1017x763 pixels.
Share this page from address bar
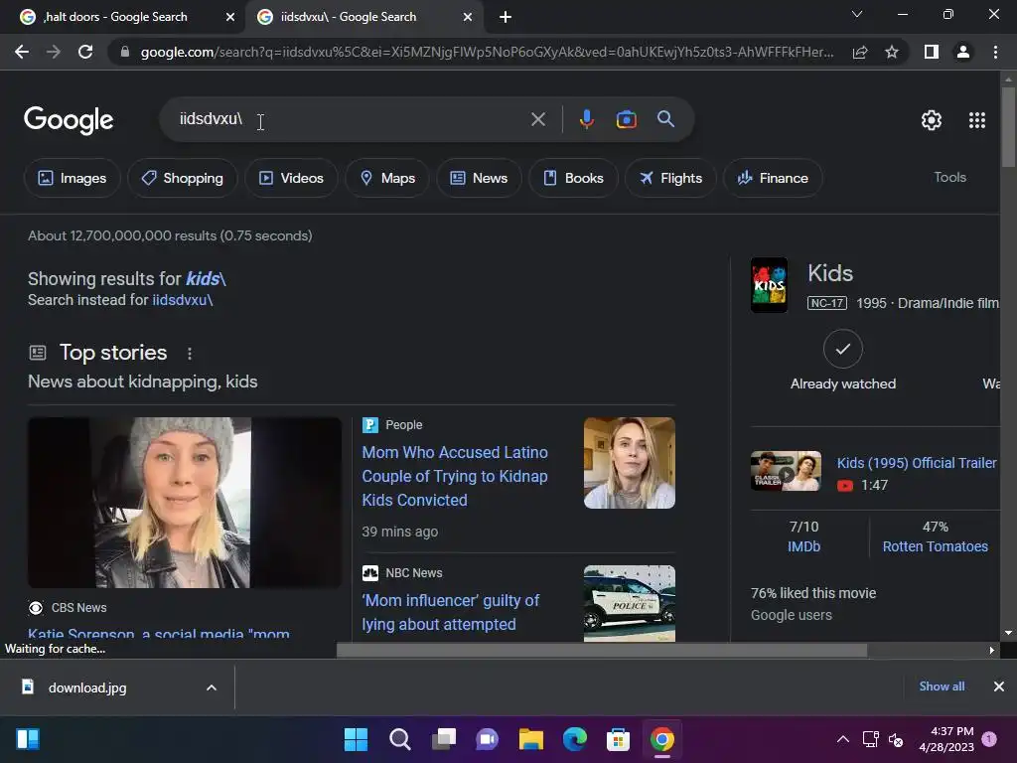pos(860,52)
